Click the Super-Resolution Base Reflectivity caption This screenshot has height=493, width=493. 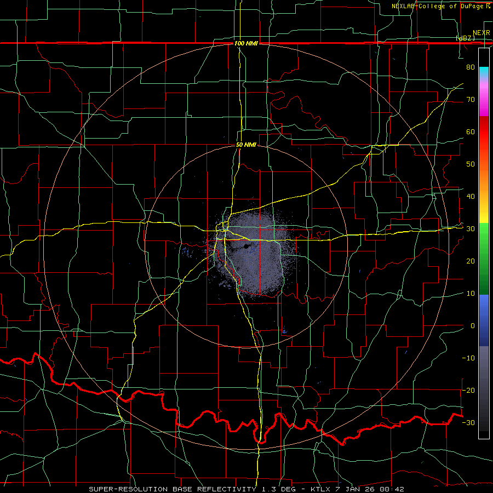pos(246,489)
